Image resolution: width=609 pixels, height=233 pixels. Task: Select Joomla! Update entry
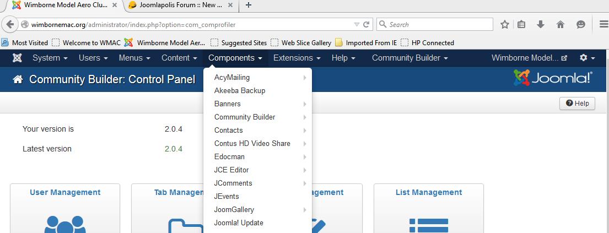click(257, 223)
